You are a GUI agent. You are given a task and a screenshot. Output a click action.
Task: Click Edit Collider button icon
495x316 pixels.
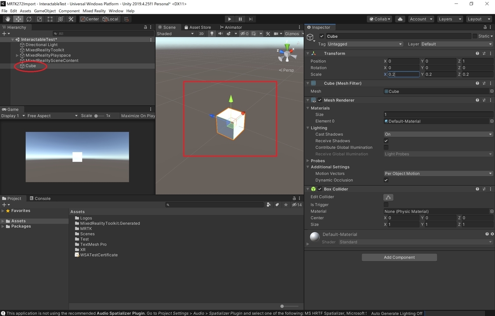tap(388, 197)
